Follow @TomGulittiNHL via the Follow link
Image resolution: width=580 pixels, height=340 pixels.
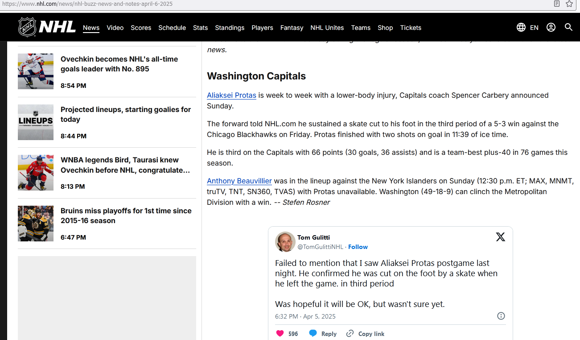click(358, 247)
